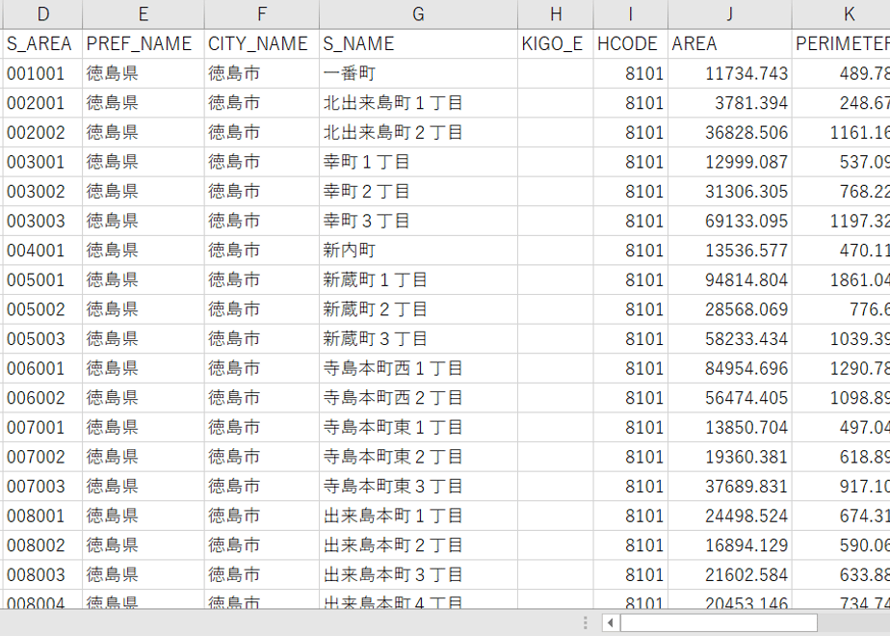Click the S_NAME header cell
Viewport: 890px width, 636px height.
pos(418,43)
